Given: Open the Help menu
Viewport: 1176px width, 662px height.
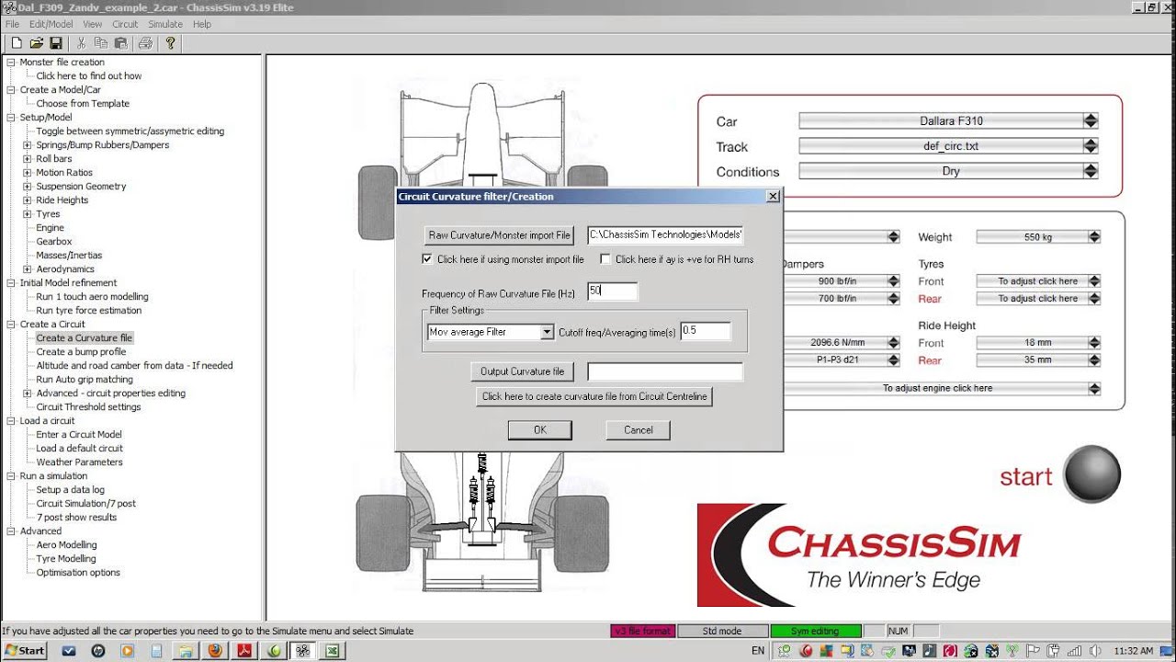Looking at the screenshot, I should tap(202, 24).
